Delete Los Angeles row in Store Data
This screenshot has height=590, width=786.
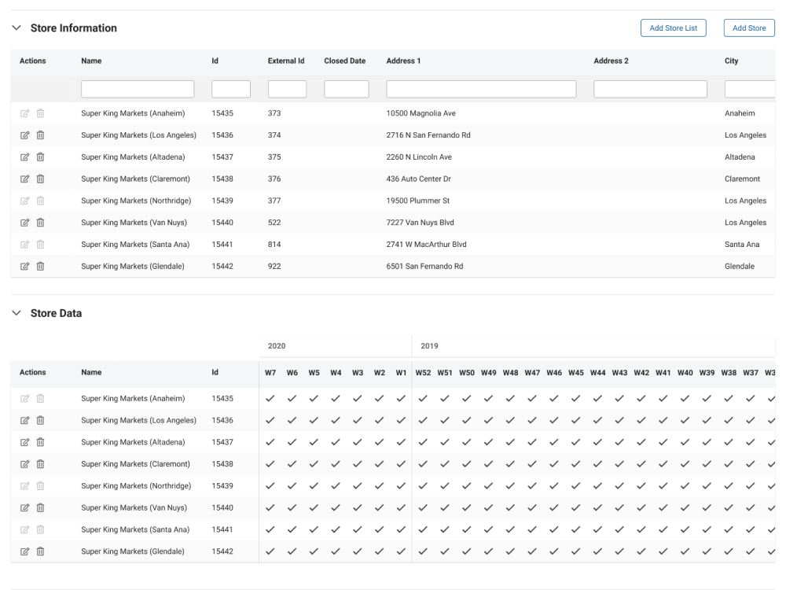[41, 420]
